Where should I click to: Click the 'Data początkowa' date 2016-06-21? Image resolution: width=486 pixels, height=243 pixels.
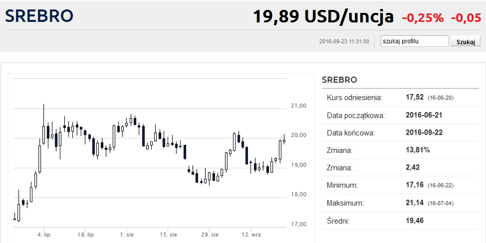click(x=424, y=115)
